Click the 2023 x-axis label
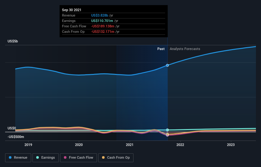The height and width of the screenshot is (167, 261). 231,145
